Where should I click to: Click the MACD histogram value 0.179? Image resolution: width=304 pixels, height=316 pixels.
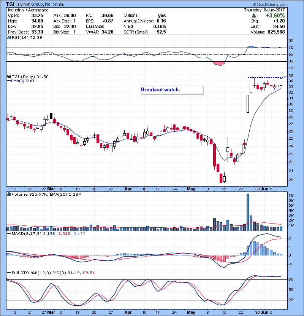pos(79,234)
